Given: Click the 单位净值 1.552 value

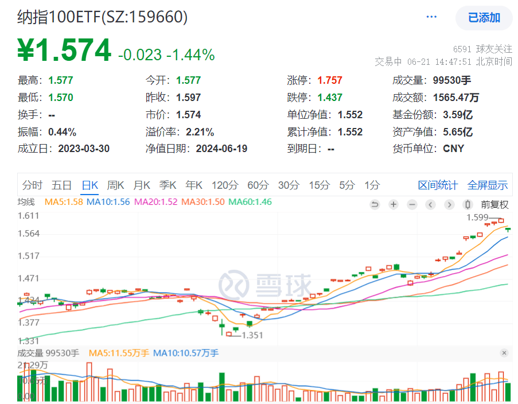Looking at the screenshot, I should coord(350,115).
